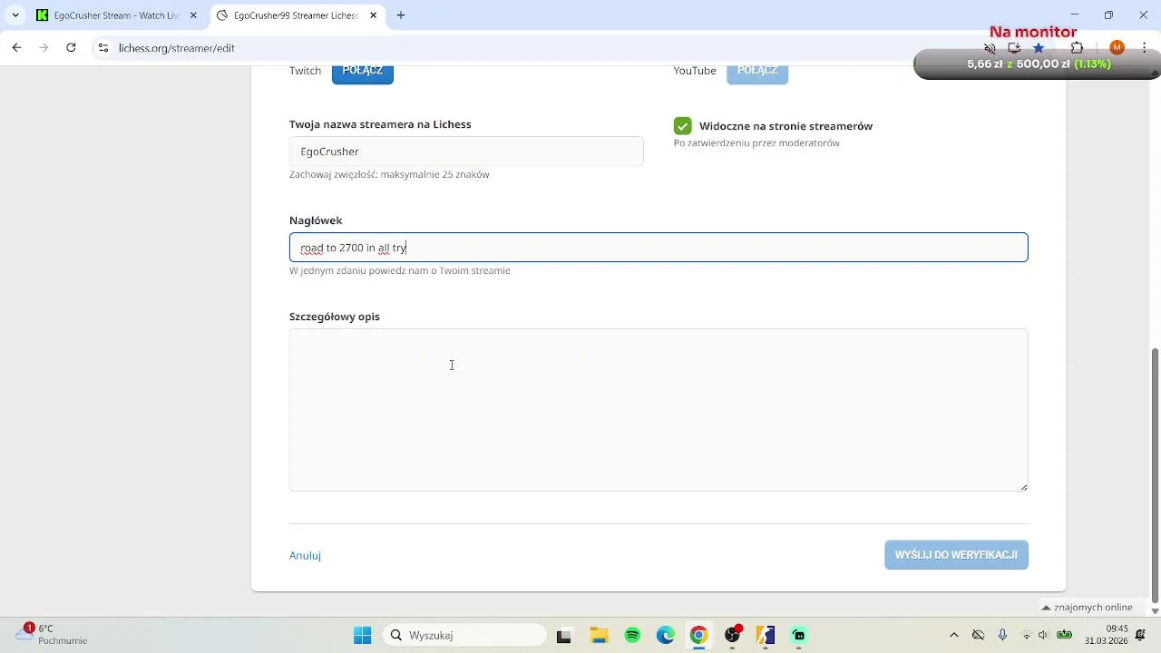The width and height of the screenshot is (1161, 653).
Task: Open the volume icon in the system tray
Action: coord(1043,635)
